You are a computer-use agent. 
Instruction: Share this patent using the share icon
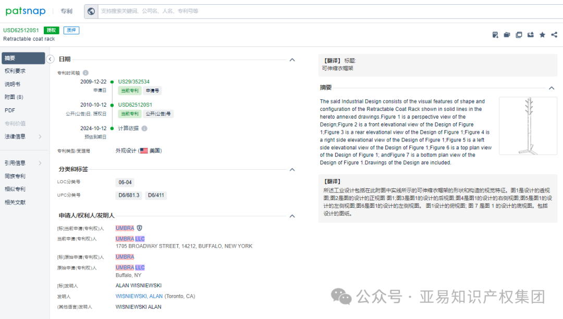pyautogui.click(x=554, y=35)
